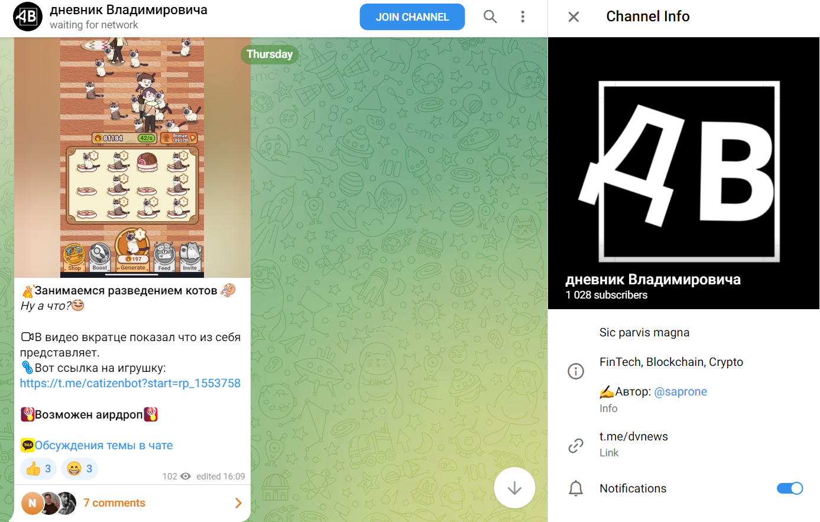Image resolution: width=820 pixels, height=522 pixels.
Task: Add a grinning face reaction to the post
Action: (80, 469)
